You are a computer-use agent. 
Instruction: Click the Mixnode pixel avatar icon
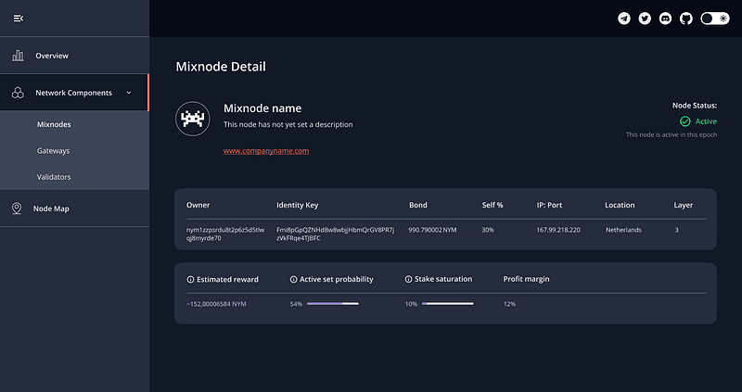tap(192, 119)
